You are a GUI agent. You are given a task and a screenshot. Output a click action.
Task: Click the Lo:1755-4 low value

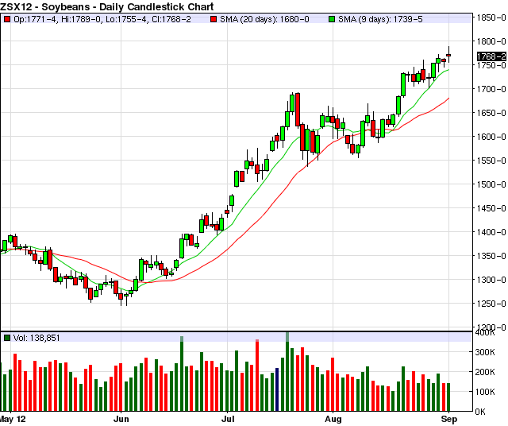tap(127, 19)
